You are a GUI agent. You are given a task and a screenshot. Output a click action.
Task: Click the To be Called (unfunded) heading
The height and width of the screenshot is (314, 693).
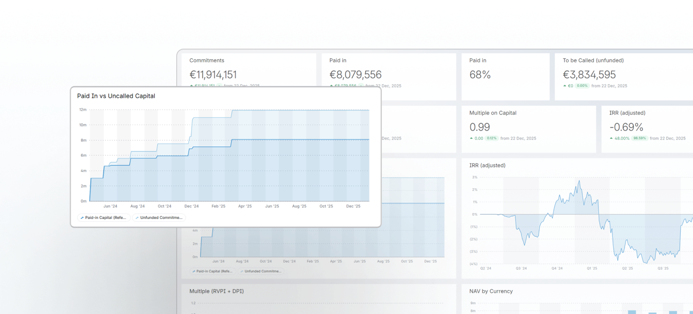pos(593,61)
